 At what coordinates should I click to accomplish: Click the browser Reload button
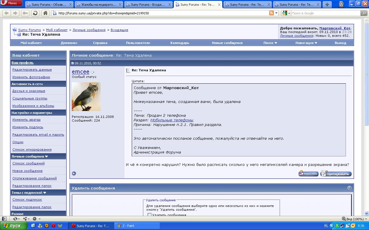coord(35,13)
